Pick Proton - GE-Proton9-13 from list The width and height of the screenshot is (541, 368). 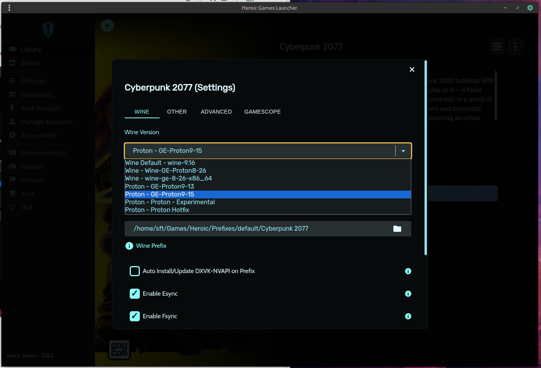[x=268, y=187]
